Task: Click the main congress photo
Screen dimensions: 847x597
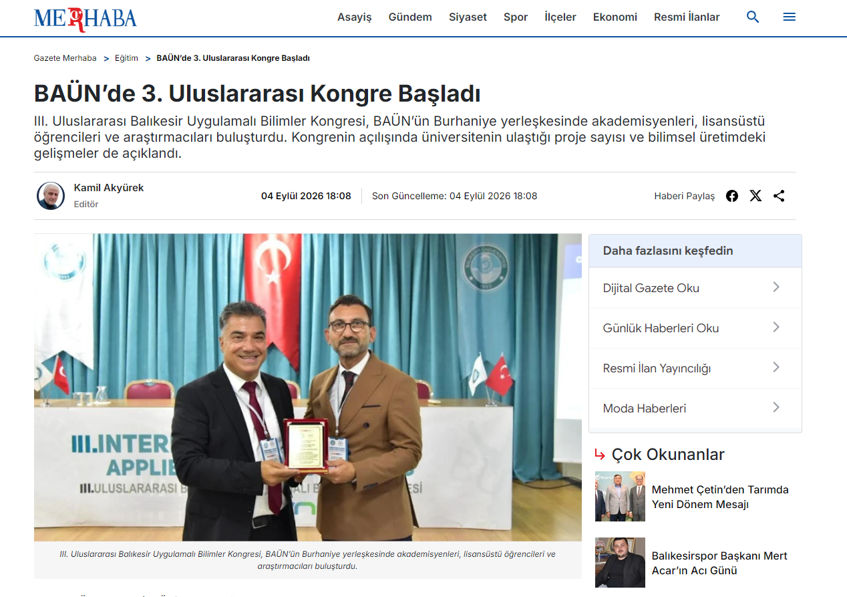Action: click(x=308, y=387)
